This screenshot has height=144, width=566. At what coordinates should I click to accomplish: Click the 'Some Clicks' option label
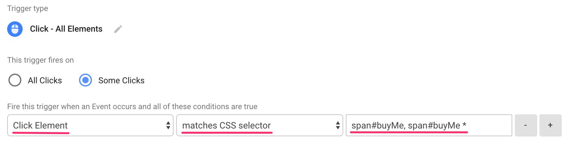tap(121, 80)
